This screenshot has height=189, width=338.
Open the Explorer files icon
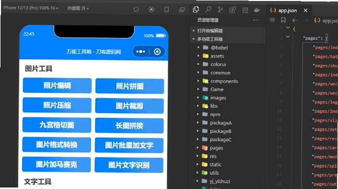point(196,10)
